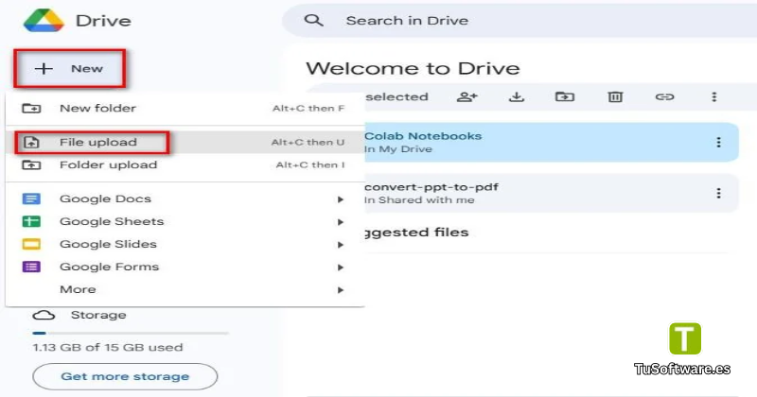Expand Google Docs submenu arrow
This screenshot has width=757, height=397.
click(x=341, y=199)
